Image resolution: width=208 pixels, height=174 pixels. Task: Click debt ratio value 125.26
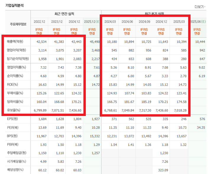pyautogui.click(x=41, y=93)
